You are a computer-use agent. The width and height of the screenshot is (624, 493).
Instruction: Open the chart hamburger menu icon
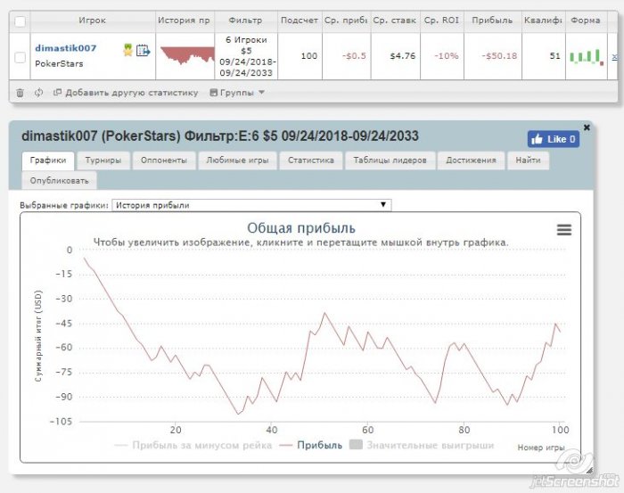(x=564, y=230)
